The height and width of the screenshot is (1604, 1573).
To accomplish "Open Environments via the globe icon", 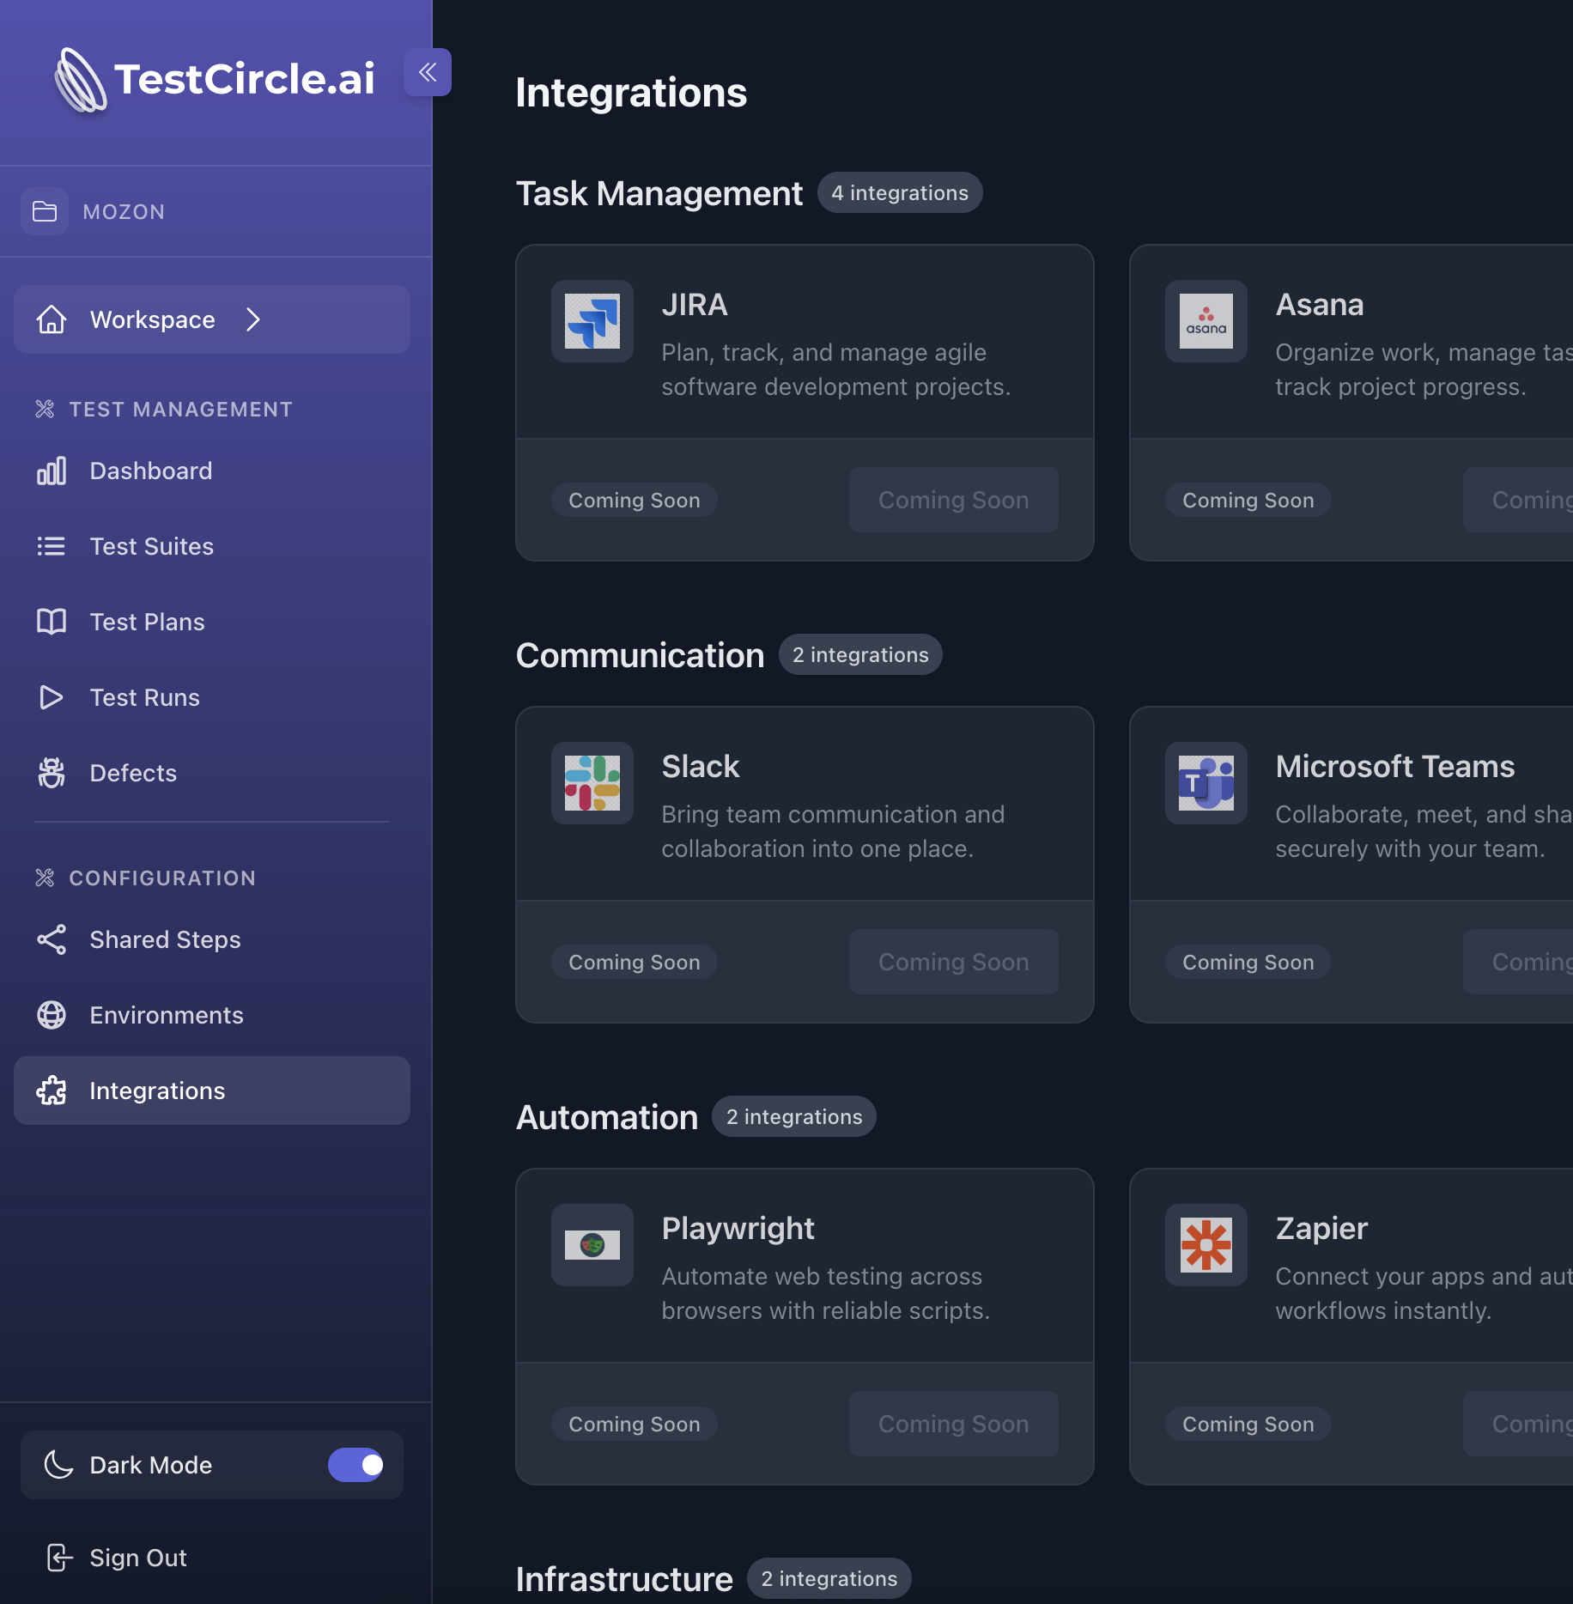I will pyautogui.click(x=52, y=1015).
